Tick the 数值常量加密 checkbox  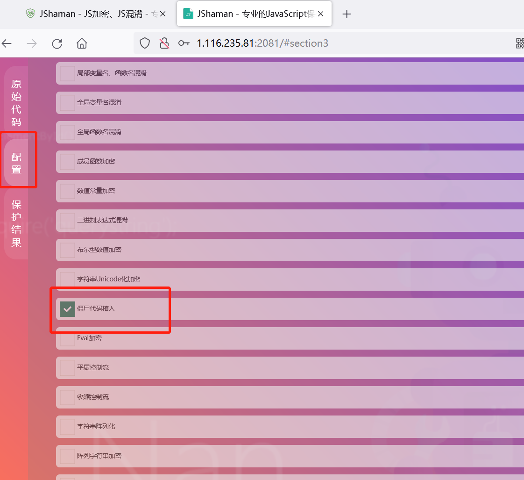(67, 191)
